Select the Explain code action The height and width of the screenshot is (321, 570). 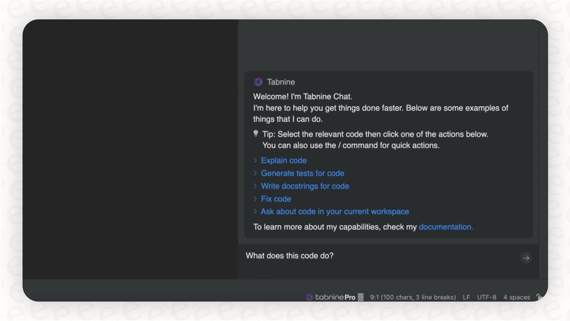pyautogui.click(x=284, y=160)
